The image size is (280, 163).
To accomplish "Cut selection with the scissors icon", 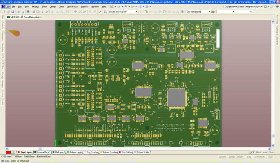I will [x=52, y=12].
